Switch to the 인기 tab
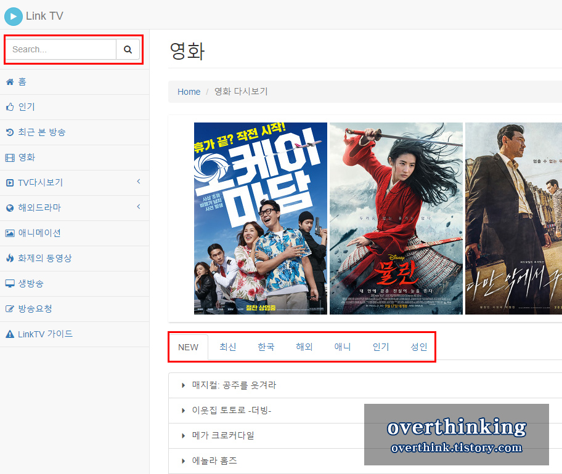The width and height of the screenshot is (562, 474). click(381, 347)
